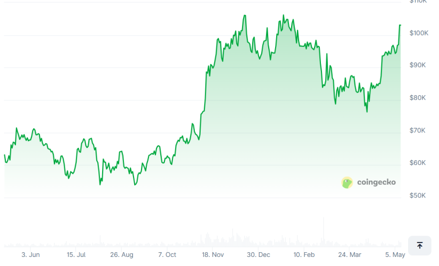Select the 10. Feb date label

tap(304, 255)
